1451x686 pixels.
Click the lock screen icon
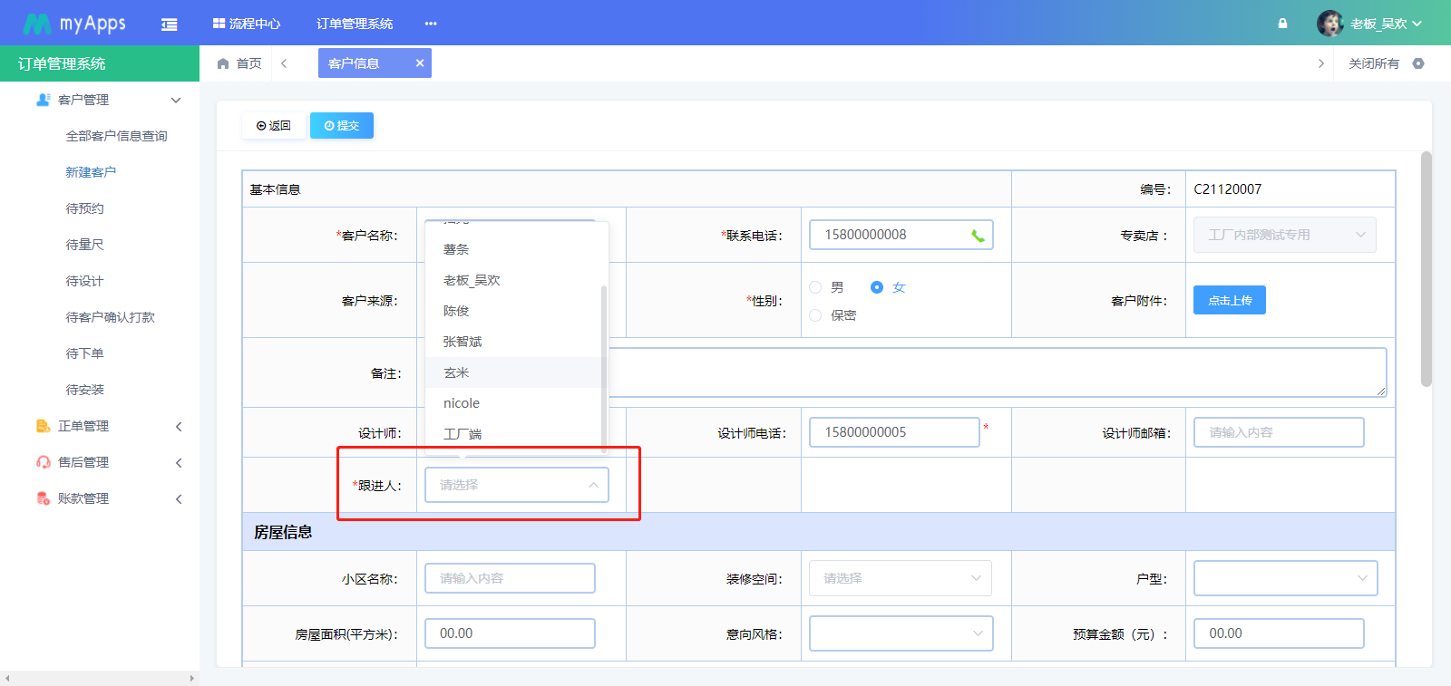(1282, 24)
